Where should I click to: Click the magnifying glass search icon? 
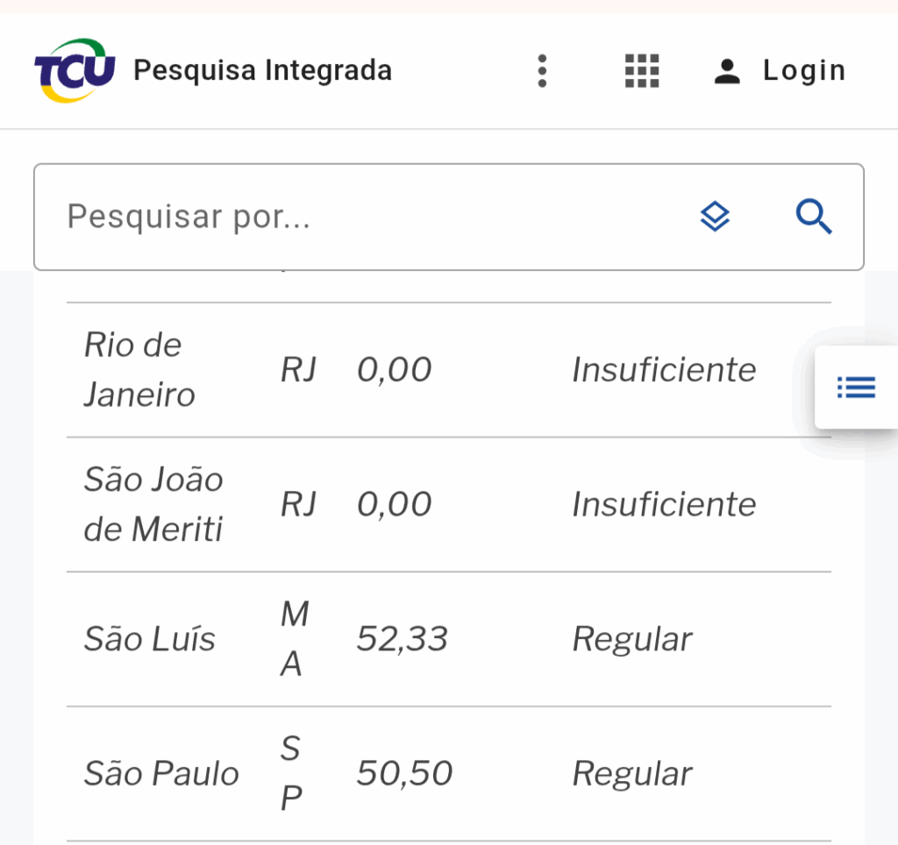[814, 217]
